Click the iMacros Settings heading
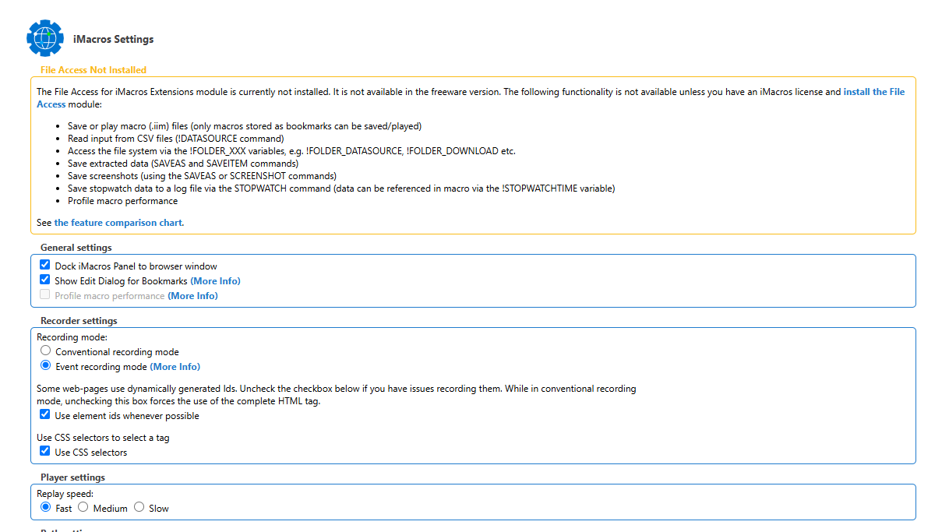The height and width of the screenshot is (532, 949). point(113,39)
